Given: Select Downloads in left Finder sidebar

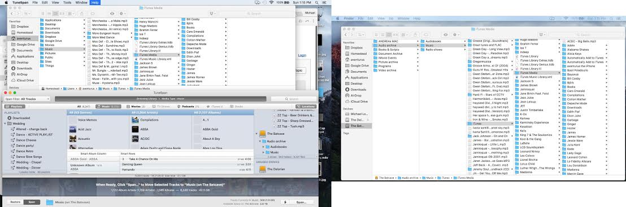Looking at the screenshot, I should coord(24,68).
